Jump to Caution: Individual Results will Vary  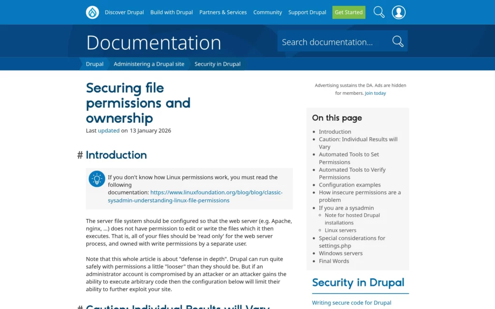coord(358,143)
